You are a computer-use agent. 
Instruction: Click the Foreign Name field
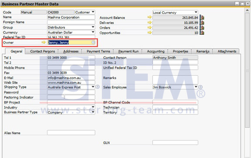71,22
